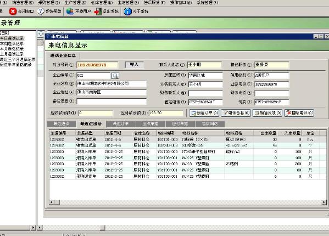Click the 固定电话 field

pyautogui.click(x=205, y=102)
